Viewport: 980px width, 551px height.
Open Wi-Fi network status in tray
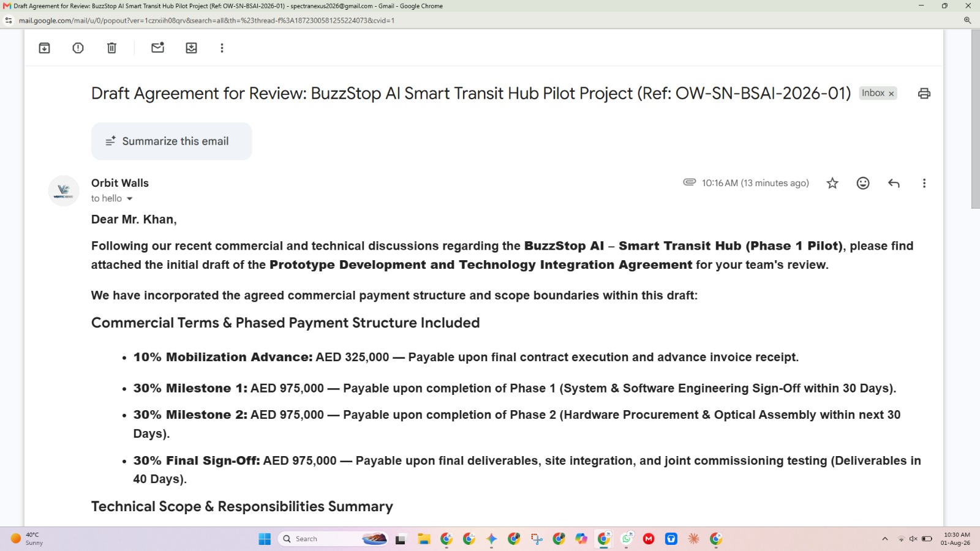click(901, 539)
